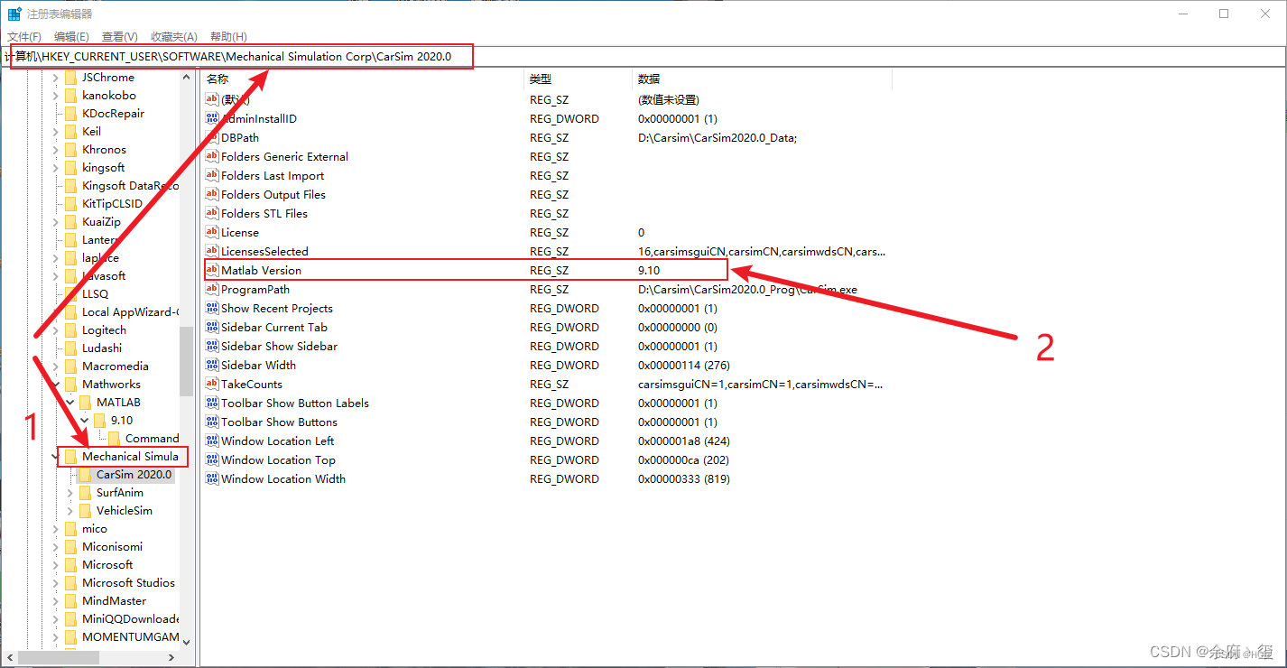Select the LLSQ folder icon
This screenshot has width=1287, height=668.
[70, 293]
